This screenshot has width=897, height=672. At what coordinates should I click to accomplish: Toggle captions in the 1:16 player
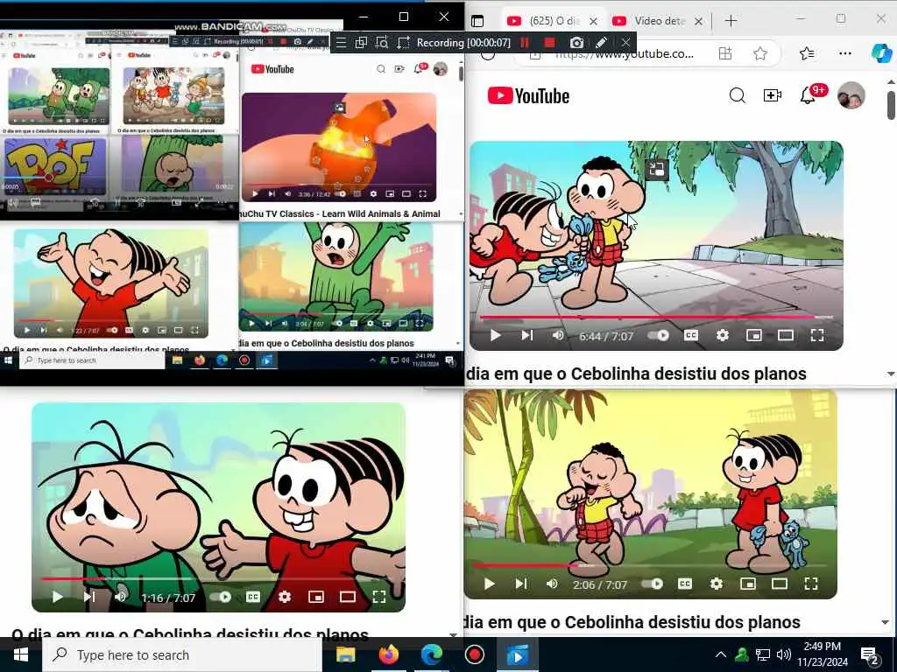click(x=253, y=597)
